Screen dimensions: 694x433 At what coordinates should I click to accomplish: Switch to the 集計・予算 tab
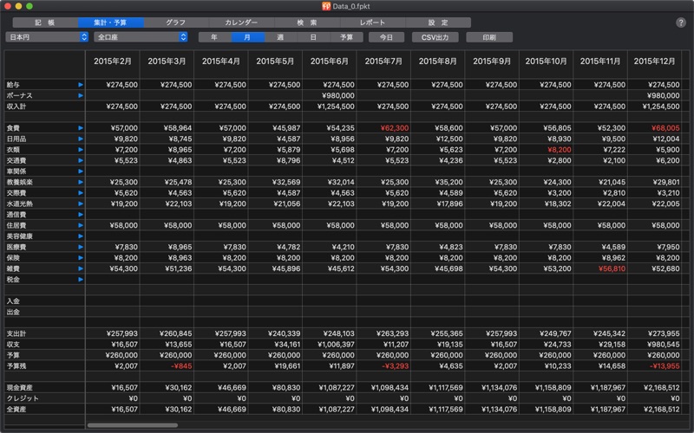point(111,23)
